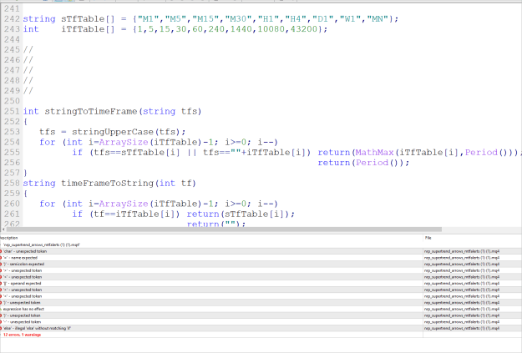Viewport: 522px width, 353px height.
Task: Click the for loop on line 254
Action: tap(159, 143)
